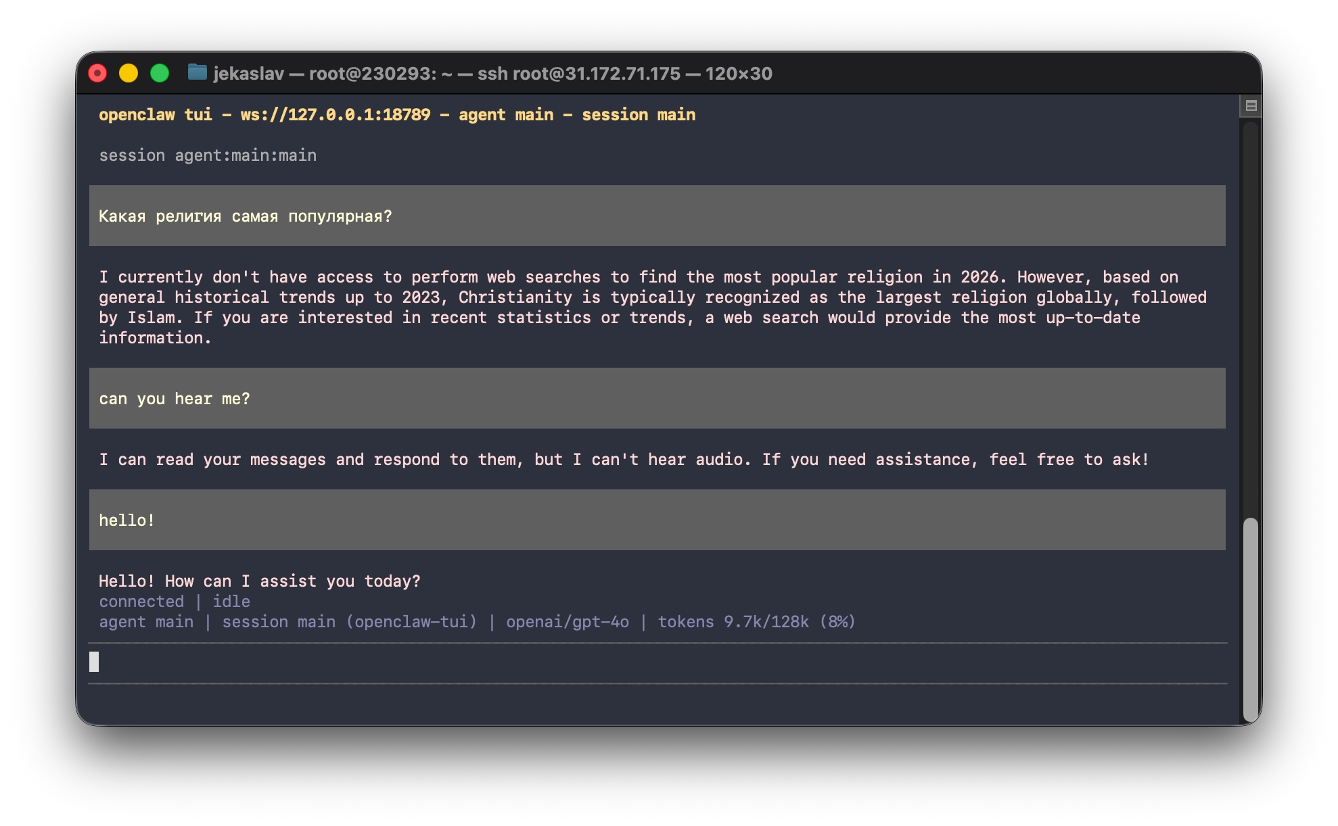Viewport: 1338px width, 826px height.
Task: Click the openai/gpt-4o model label
Action: point(567,622)
